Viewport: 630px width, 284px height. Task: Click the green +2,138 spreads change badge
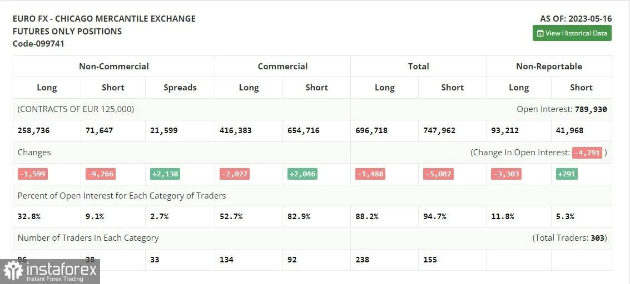click(x=165, y=174)
